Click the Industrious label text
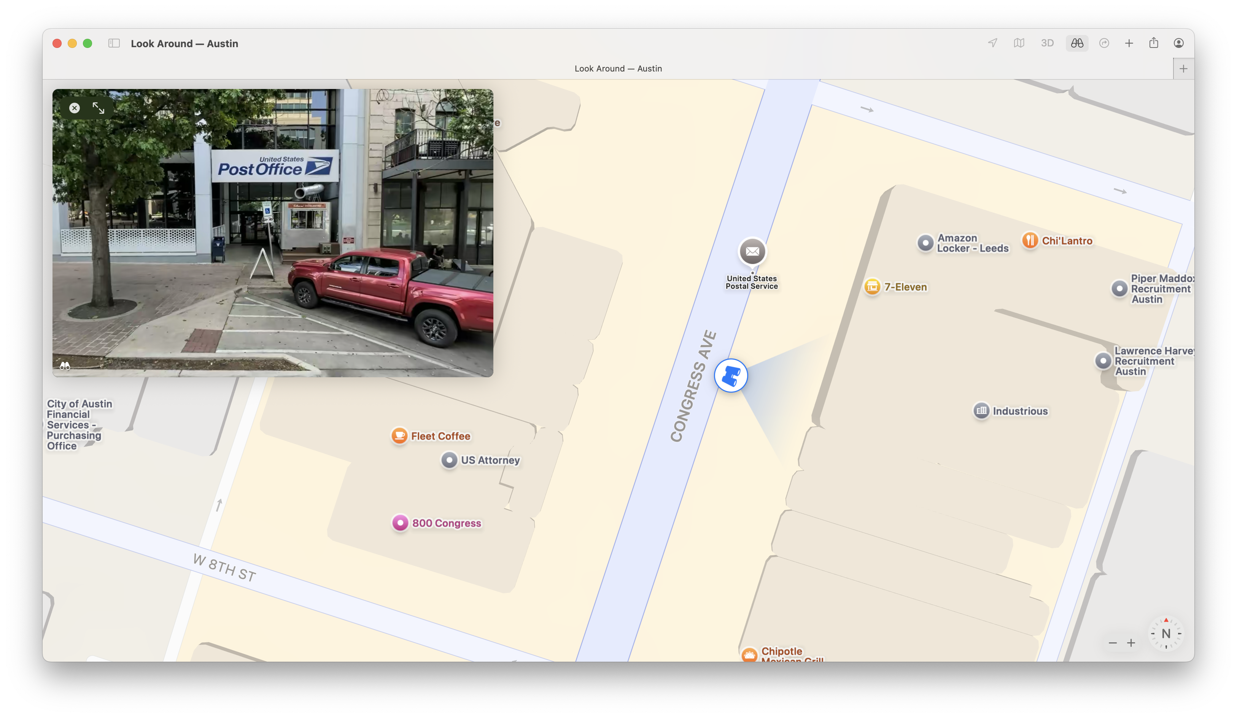This screenshot has width=1237, height=718. [x=1020, y=411]
